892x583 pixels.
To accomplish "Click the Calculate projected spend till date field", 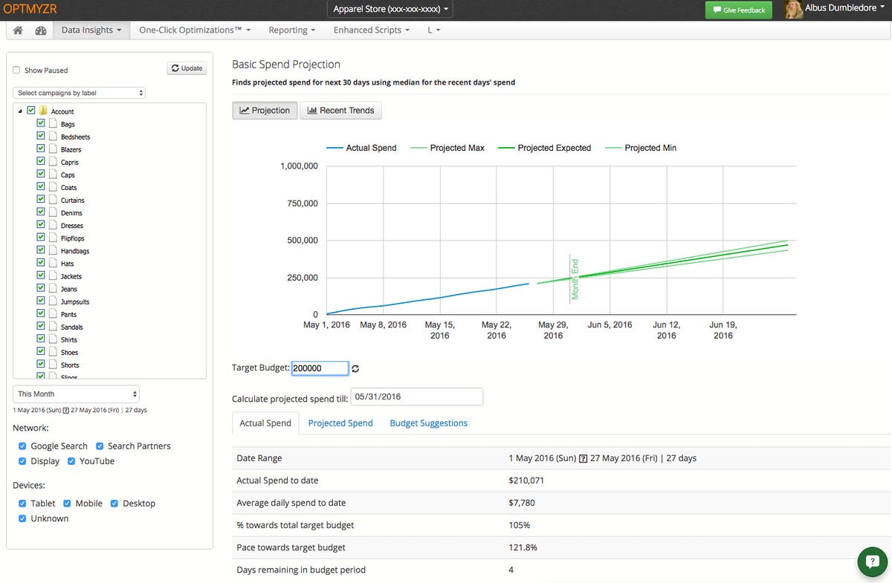I will tap(416, 397).
